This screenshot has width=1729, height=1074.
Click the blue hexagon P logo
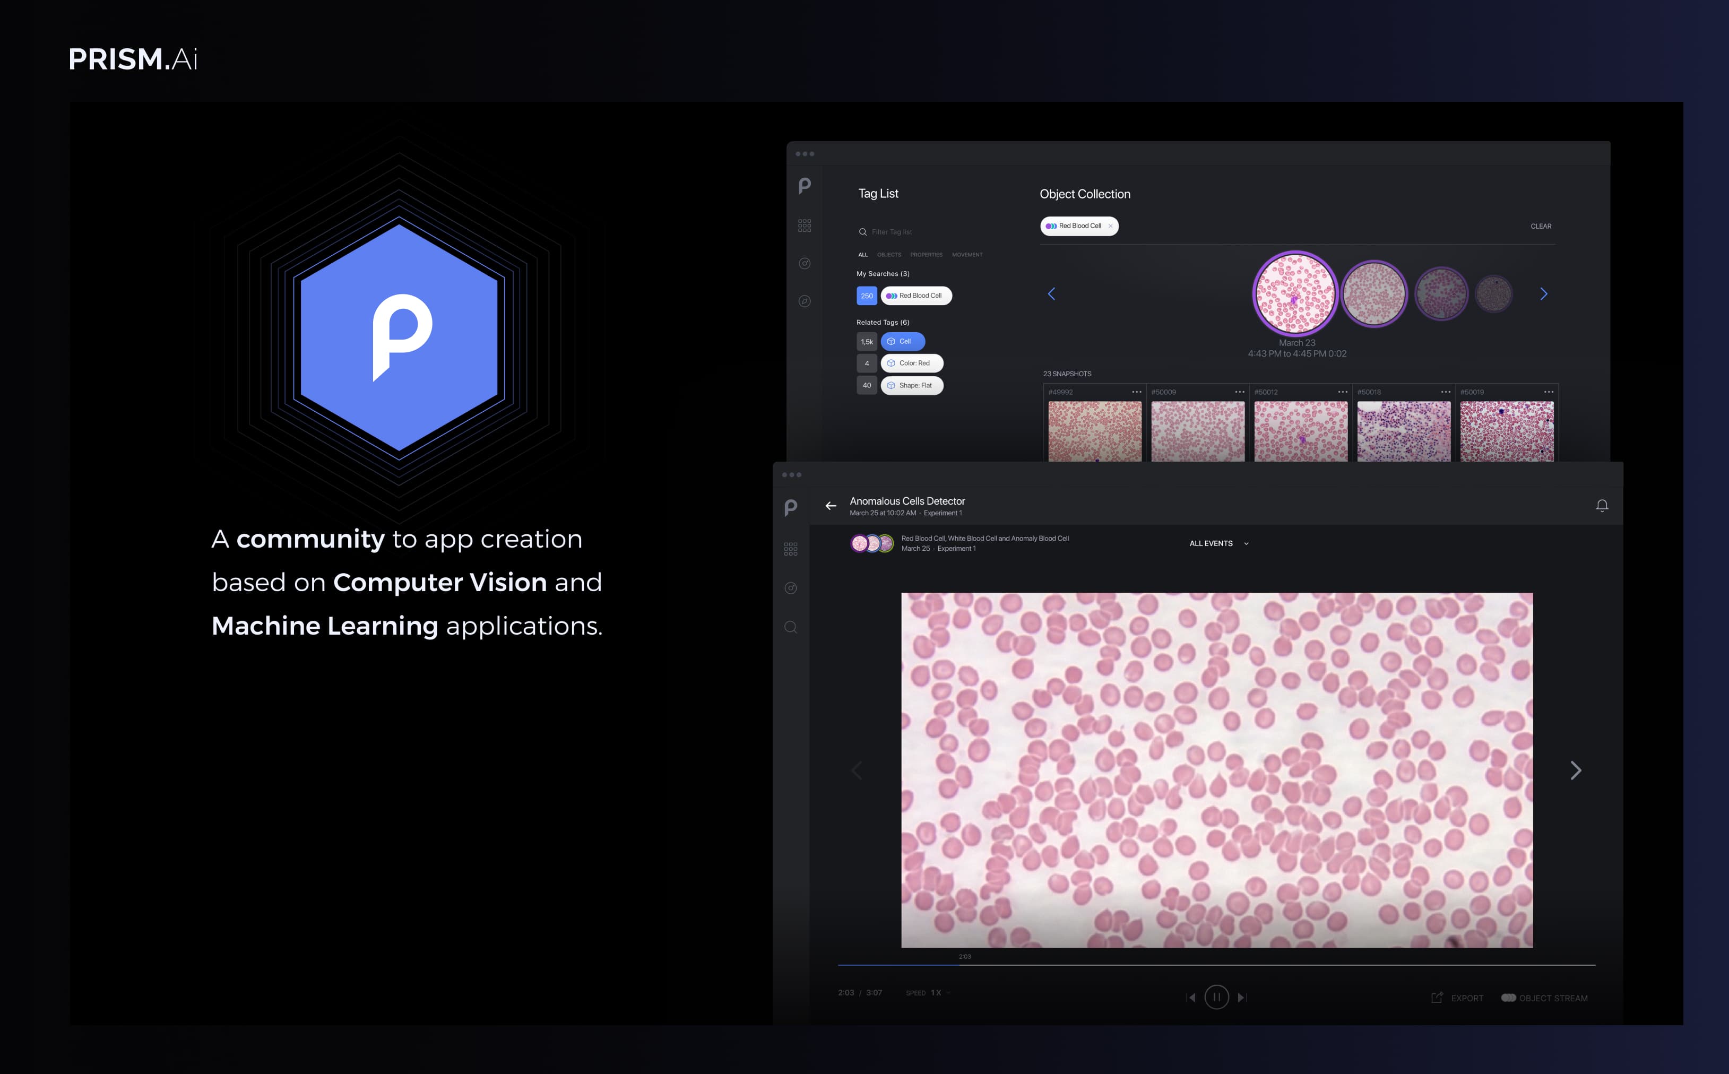click(x=399, y=338)
